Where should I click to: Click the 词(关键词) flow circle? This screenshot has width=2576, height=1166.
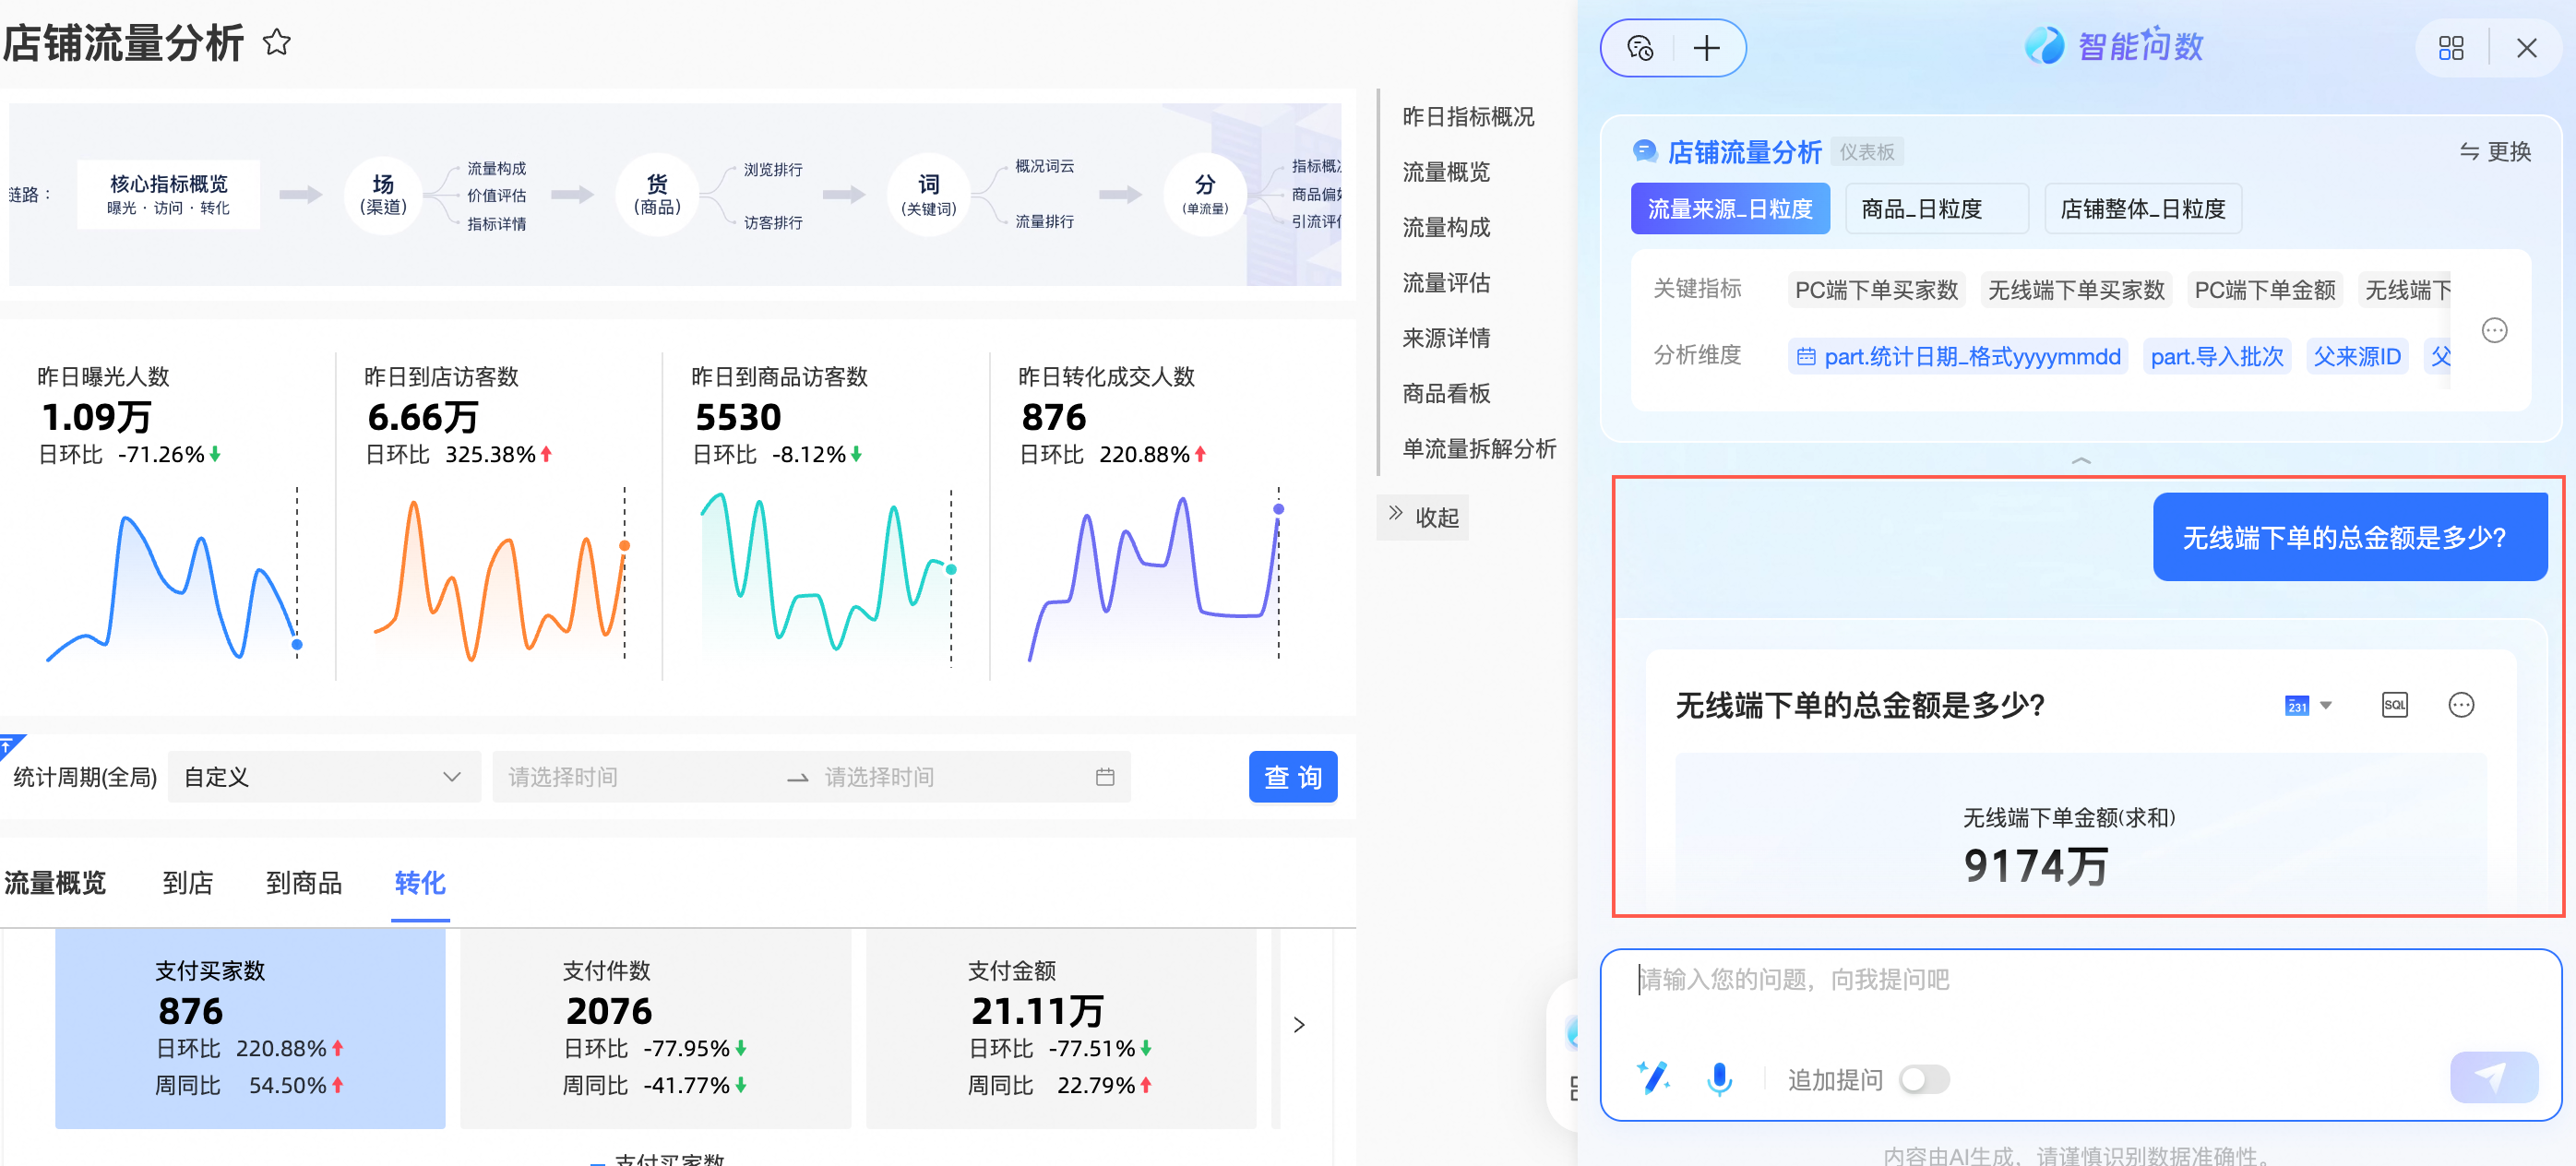point(929,194)
